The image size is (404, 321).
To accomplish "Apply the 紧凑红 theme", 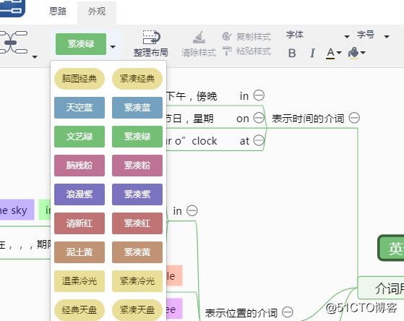I will click(137, 223).
